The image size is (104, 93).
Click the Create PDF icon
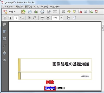[x=5, y=12]
